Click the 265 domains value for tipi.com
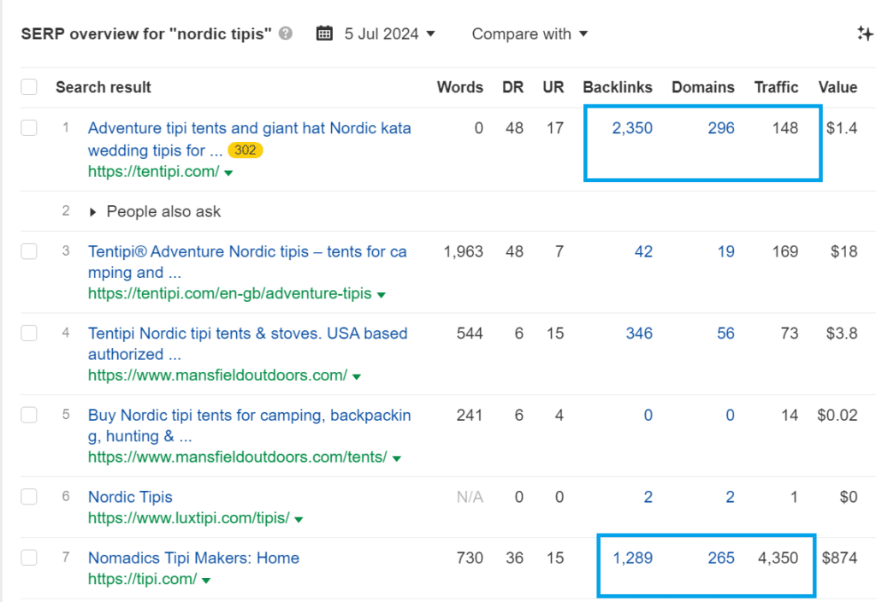Screen dimensions: 876x602 pyautogui.click(x=720, y=558)
